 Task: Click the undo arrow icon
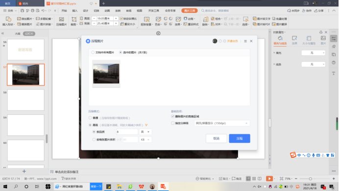(43, 10)
